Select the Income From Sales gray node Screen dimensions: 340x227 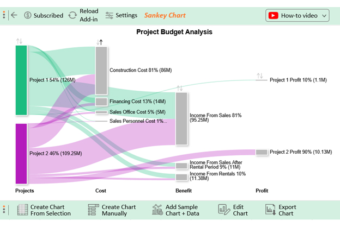tap(181, 119)
